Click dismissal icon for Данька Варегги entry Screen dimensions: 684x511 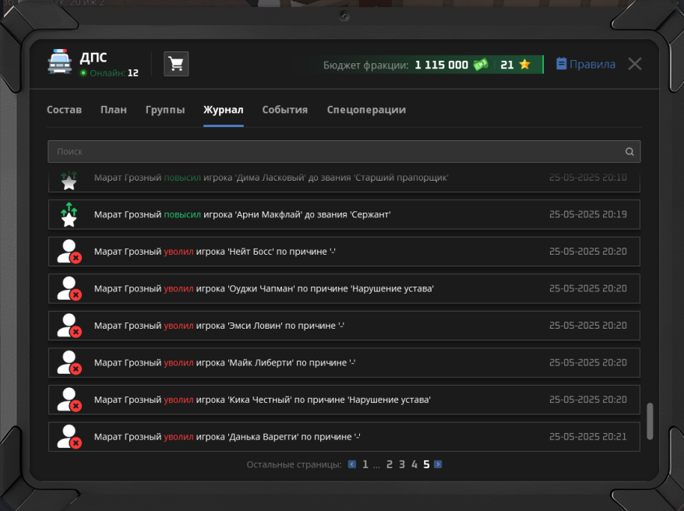(69, 437)
